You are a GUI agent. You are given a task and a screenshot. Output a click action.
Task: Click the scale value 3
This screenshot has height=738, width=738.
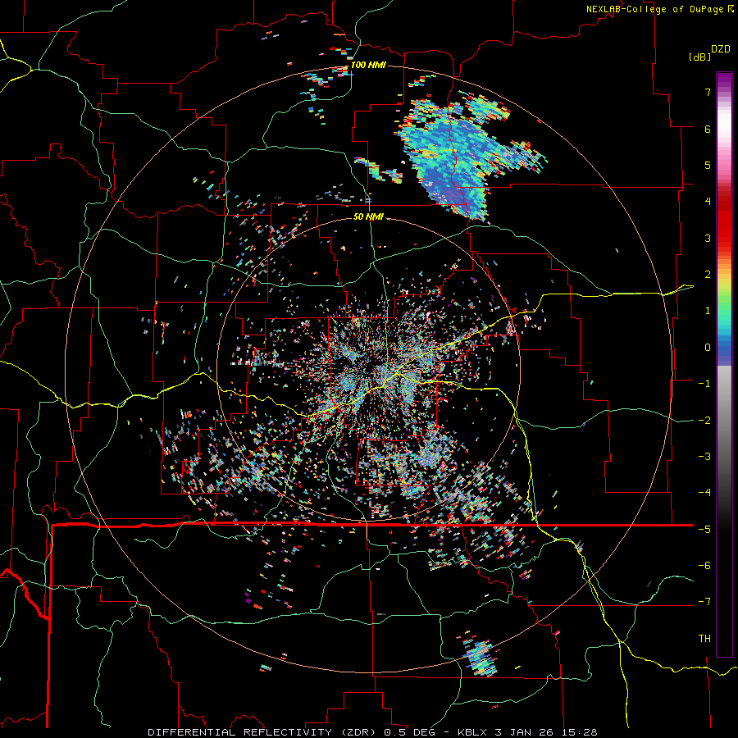click(x=708, y=238)
